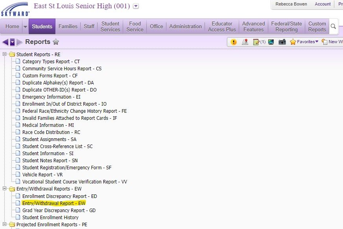Collapse the Entry/Withdrawal Reports - EW folder
343x229 pixels.
[5, 189]
